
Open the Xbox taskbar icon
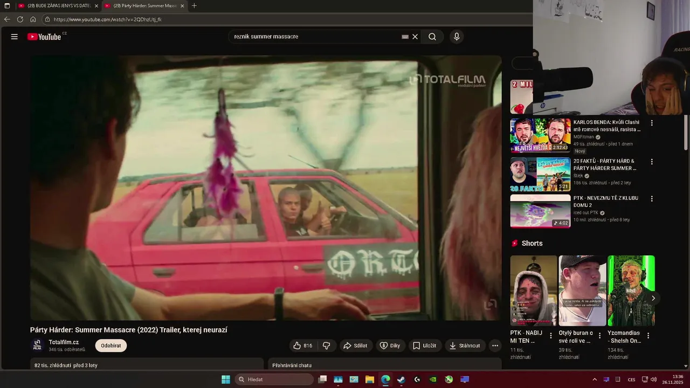click(x=448, y=379)
